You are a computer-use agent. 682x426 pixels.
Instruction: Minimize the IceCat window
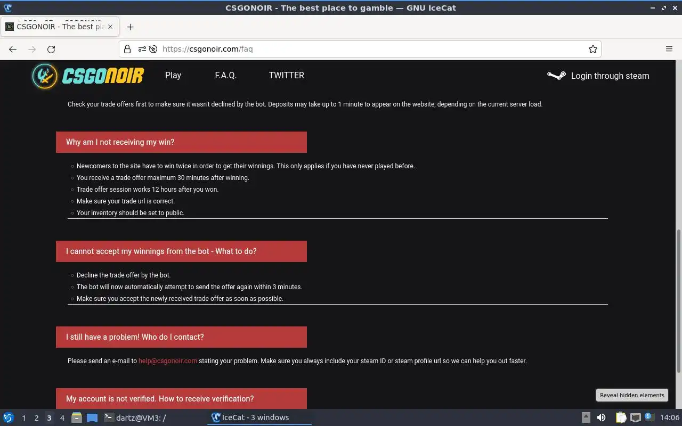pyautogui.click(x=653, y=7)
